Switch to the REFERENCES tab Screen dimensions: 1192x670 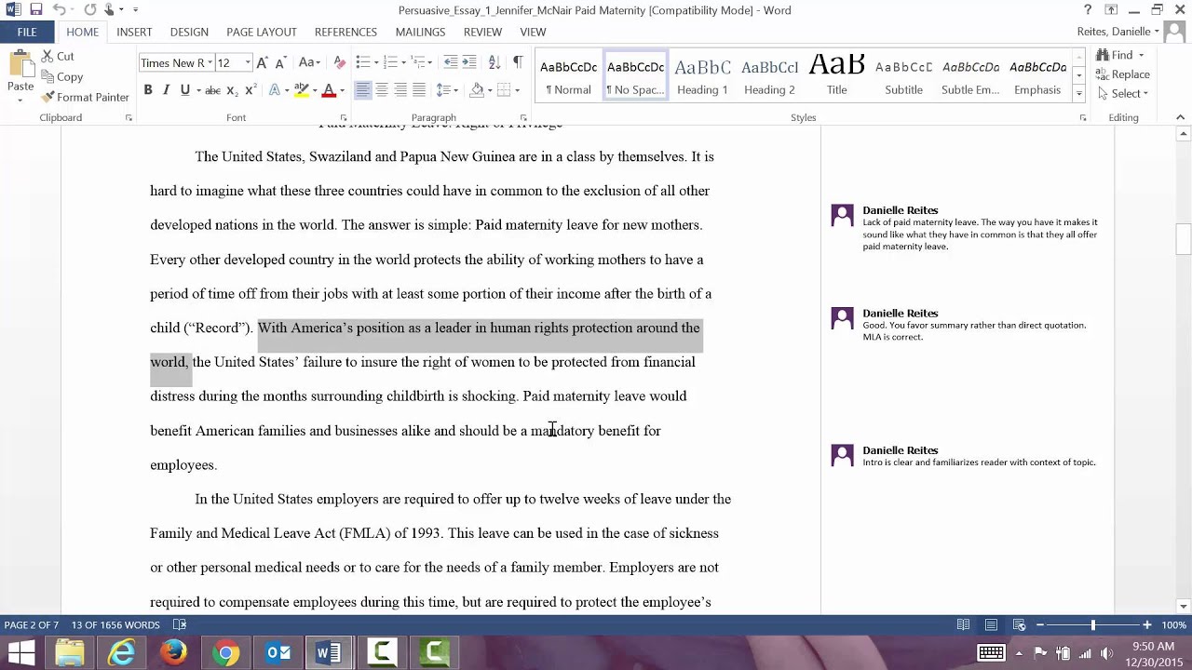click(345, 32)
